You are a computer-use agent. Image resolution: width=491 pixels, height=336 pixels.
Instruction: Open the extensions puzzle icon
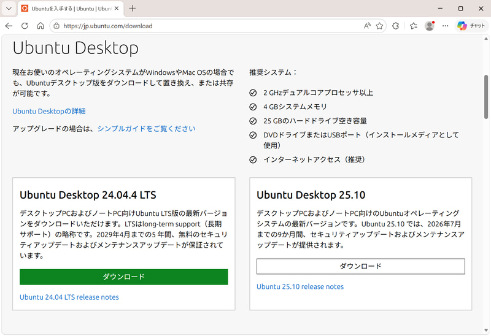coord(395,26)
